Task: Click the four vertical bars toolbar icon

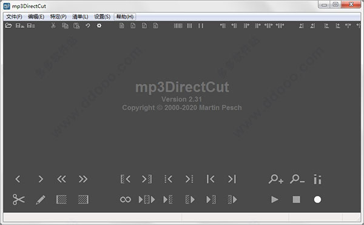Action: [x=178, y=25]
